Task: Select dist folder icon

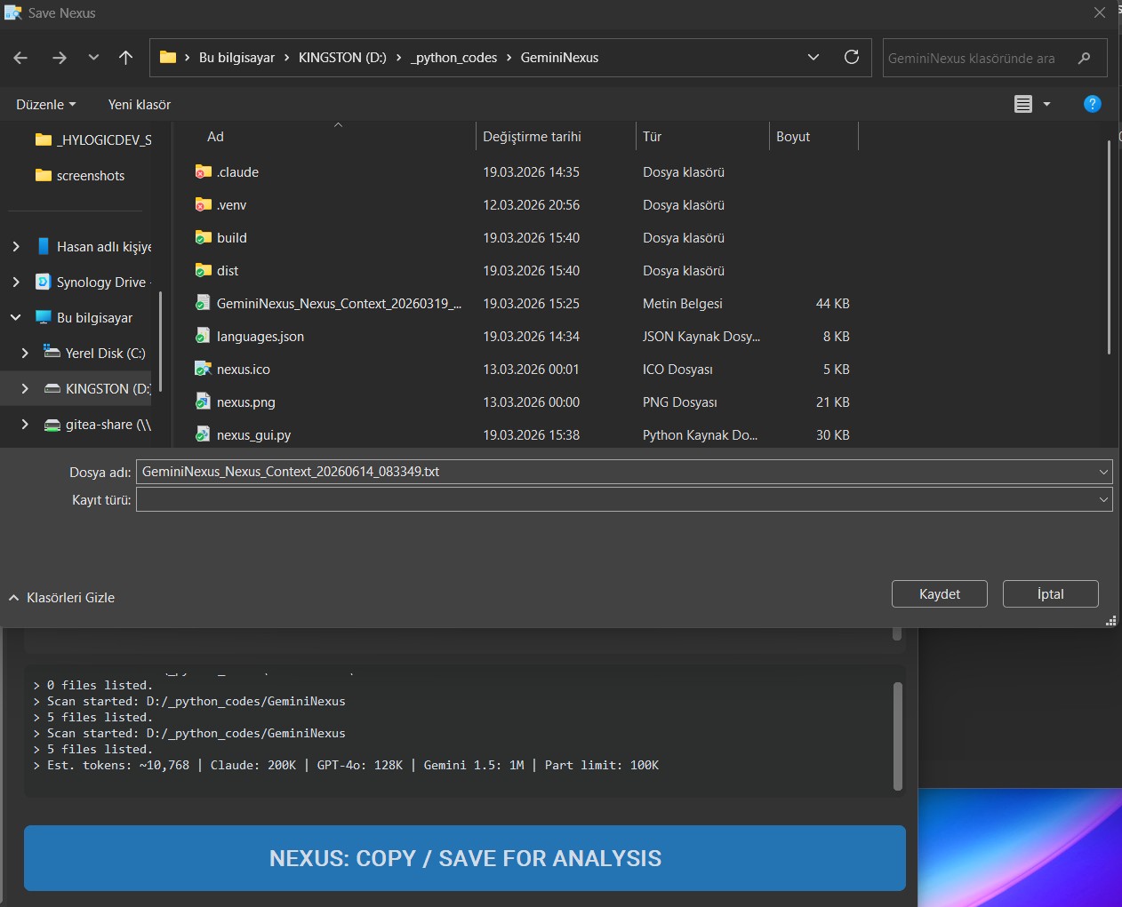Action: point(203,271)
